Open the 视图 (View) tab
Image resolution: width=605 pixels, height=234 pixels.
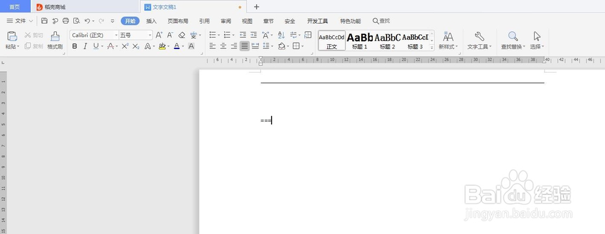(247, 21)
